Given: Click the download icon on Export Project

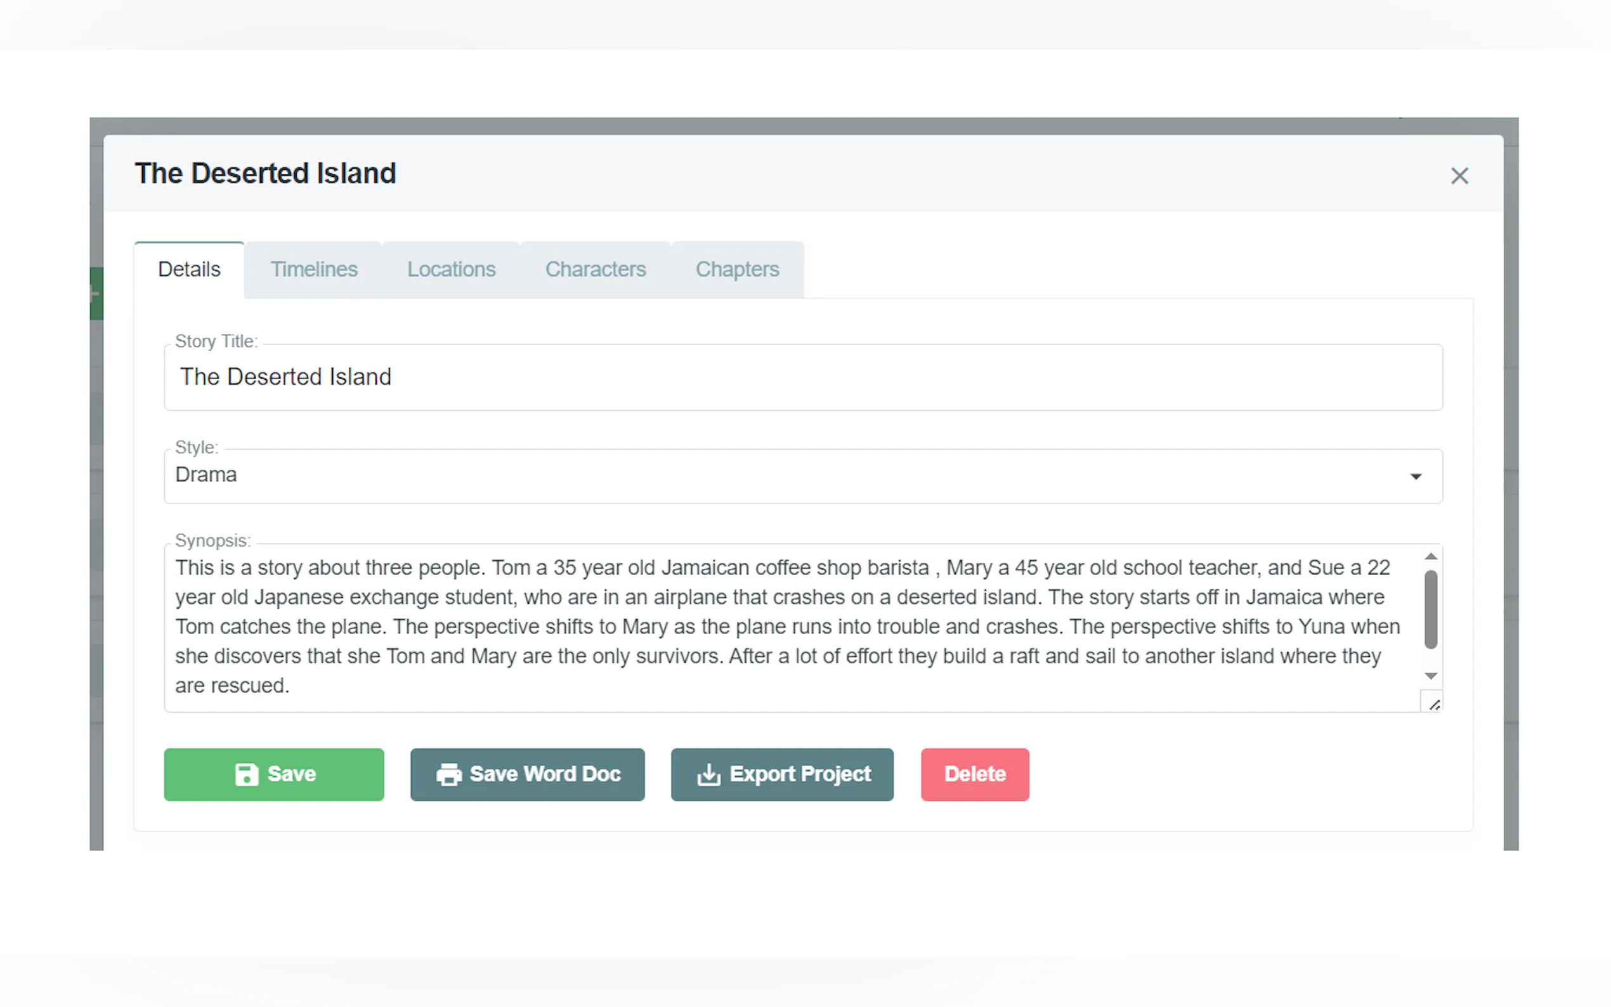Looking at the screenshot, I should point(708,774).
